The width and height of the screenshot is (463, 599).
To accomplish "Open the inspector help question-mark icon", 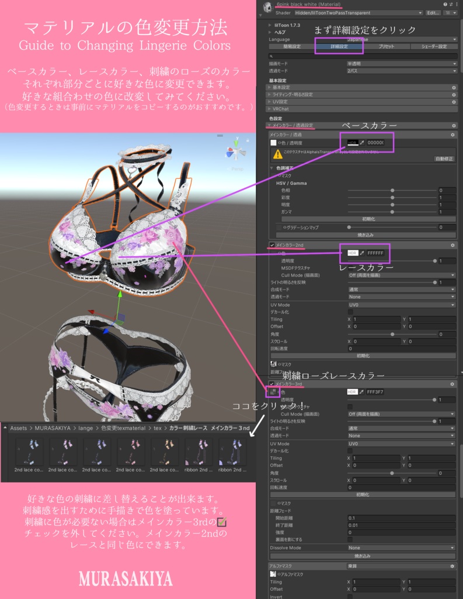I will click(445, 4).
